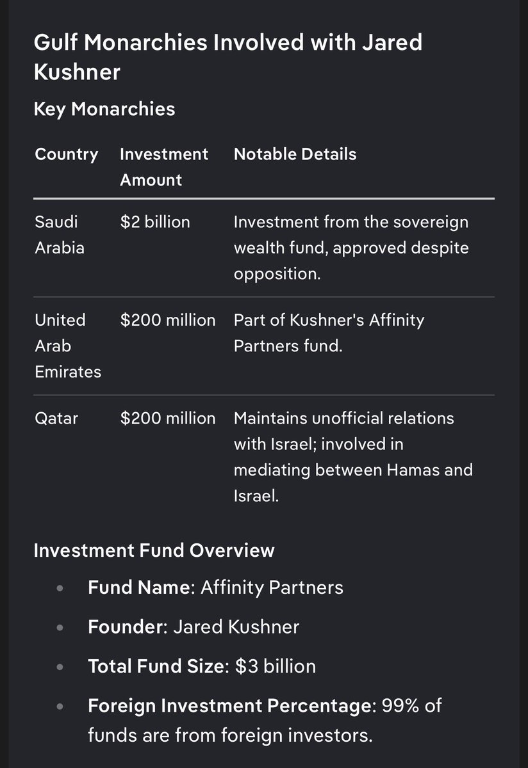Click the UAE '$200 million' amount
The image size is (528, 768).
[168, 320]
